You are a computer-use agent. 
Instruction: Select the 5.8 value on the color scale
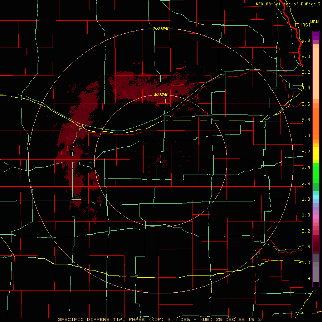click(306, 120)
